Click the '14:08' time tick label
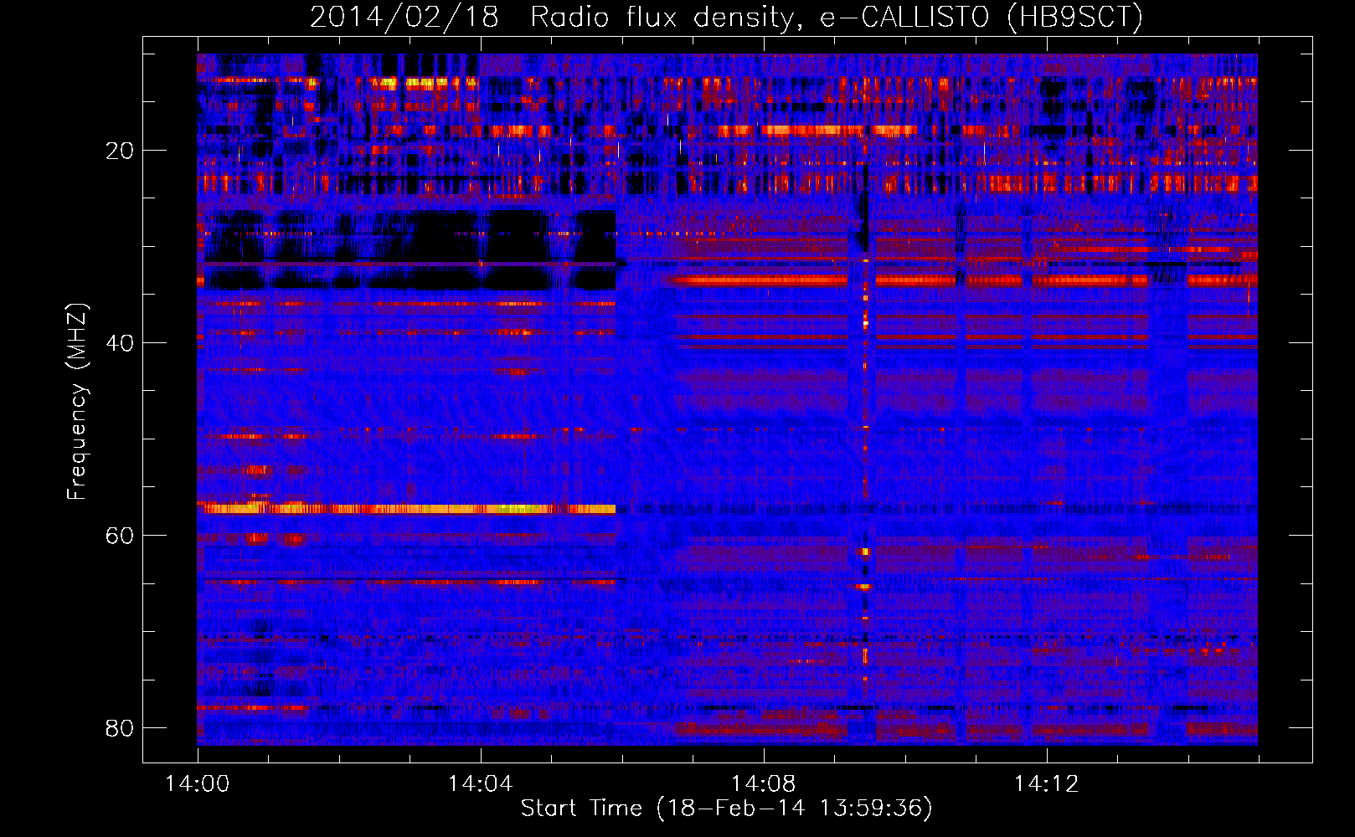Image resolution: width=1355 pixels, height=837 pixels. [763, 784]
